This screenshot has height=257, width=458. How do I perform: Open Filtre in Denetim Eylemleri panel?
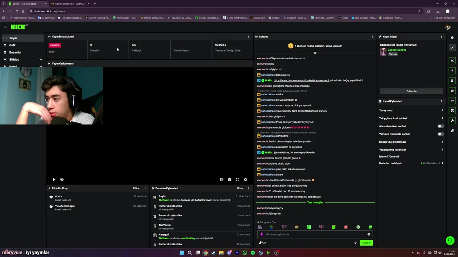[240, 188]
